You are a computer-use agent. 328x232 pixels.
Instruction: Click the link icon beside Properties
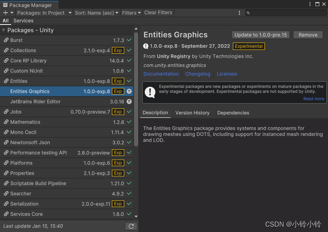click(6, 173)
